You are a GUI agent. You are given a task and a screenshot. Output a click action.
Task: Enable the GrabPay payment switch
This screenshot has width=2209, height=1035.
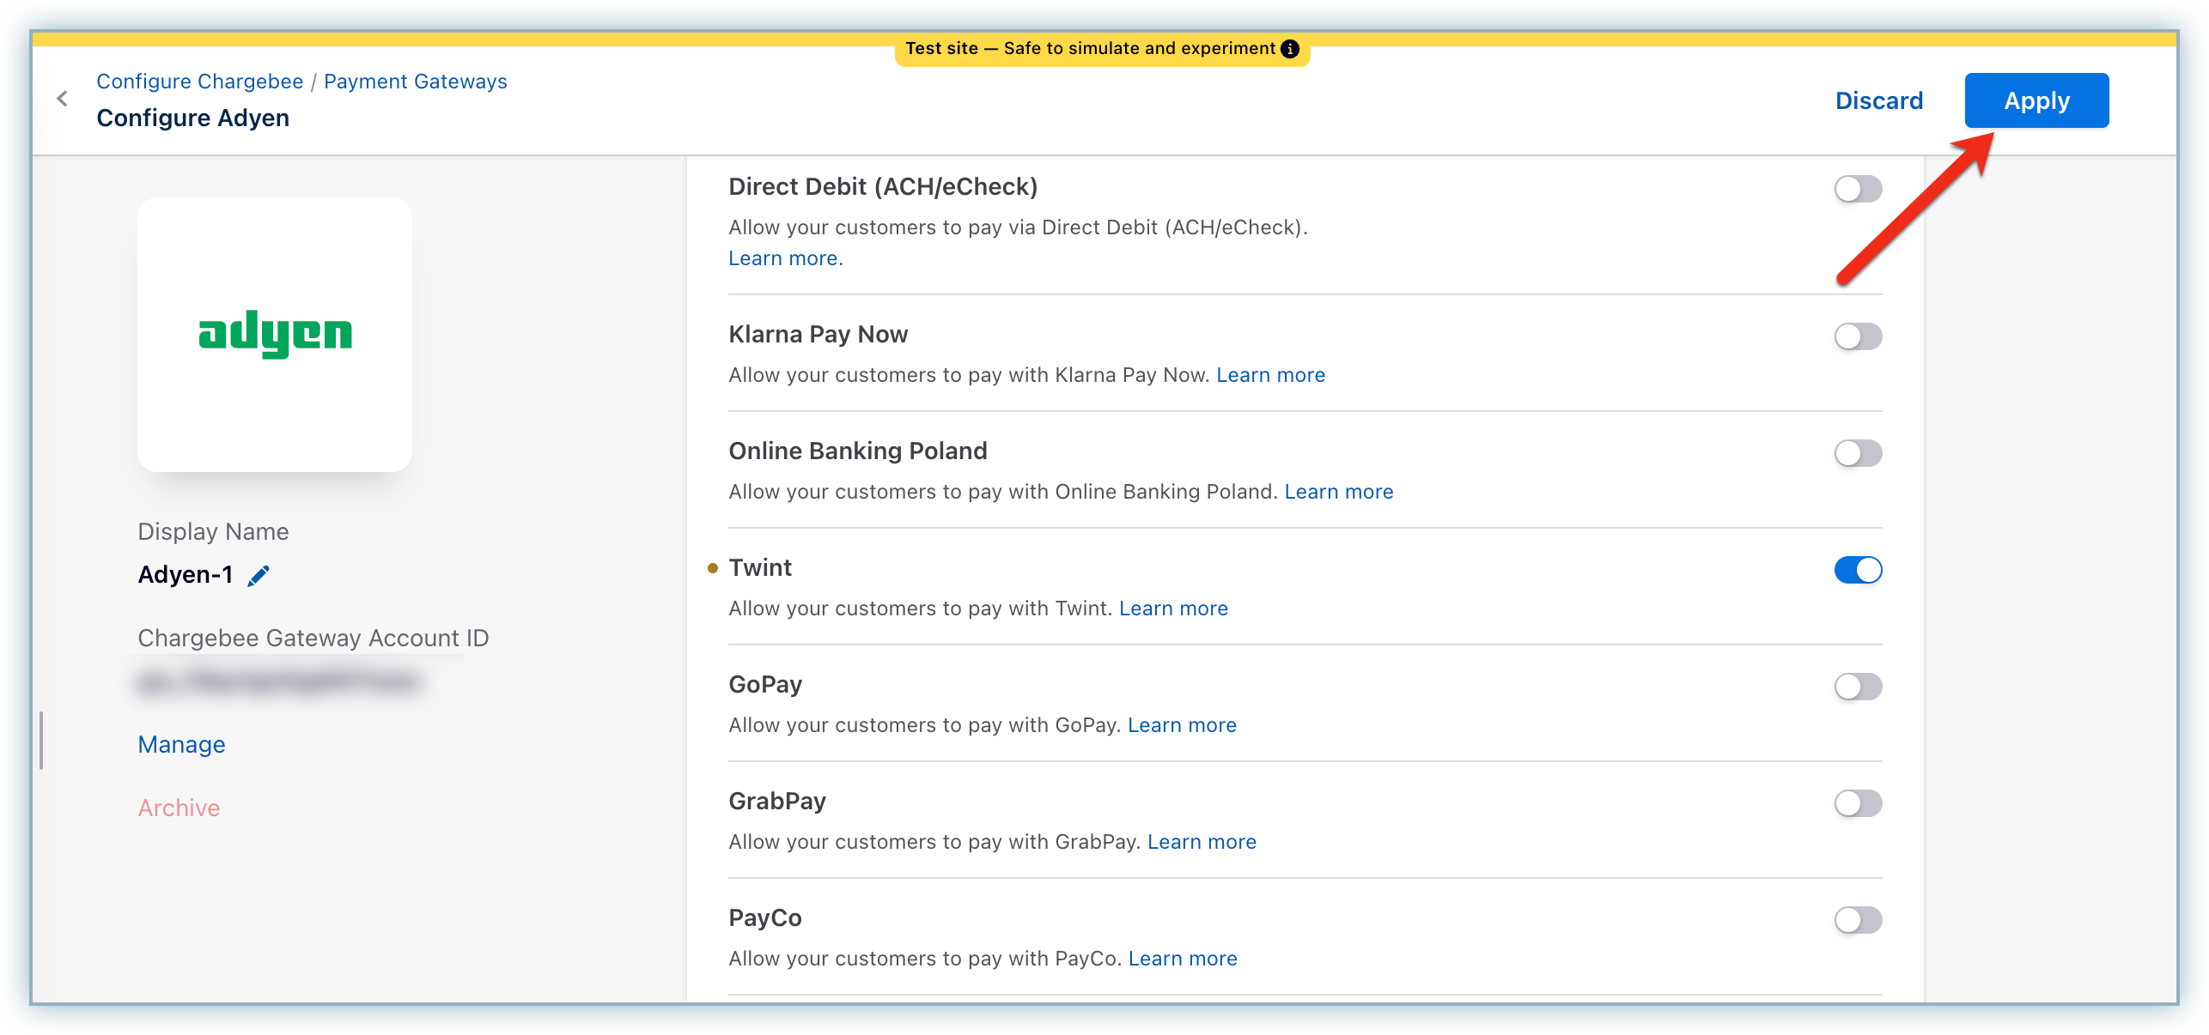pyautogui.click(x=1858, y=803)
